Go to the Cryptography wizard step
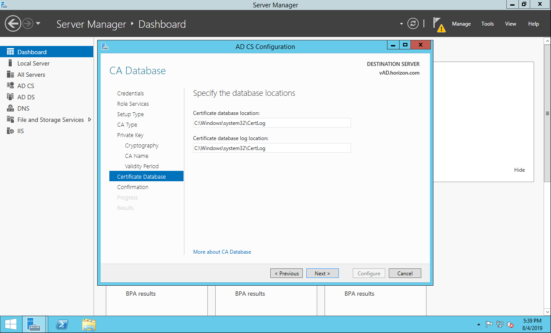The image size is (551, 333). (x=141, y=146)
